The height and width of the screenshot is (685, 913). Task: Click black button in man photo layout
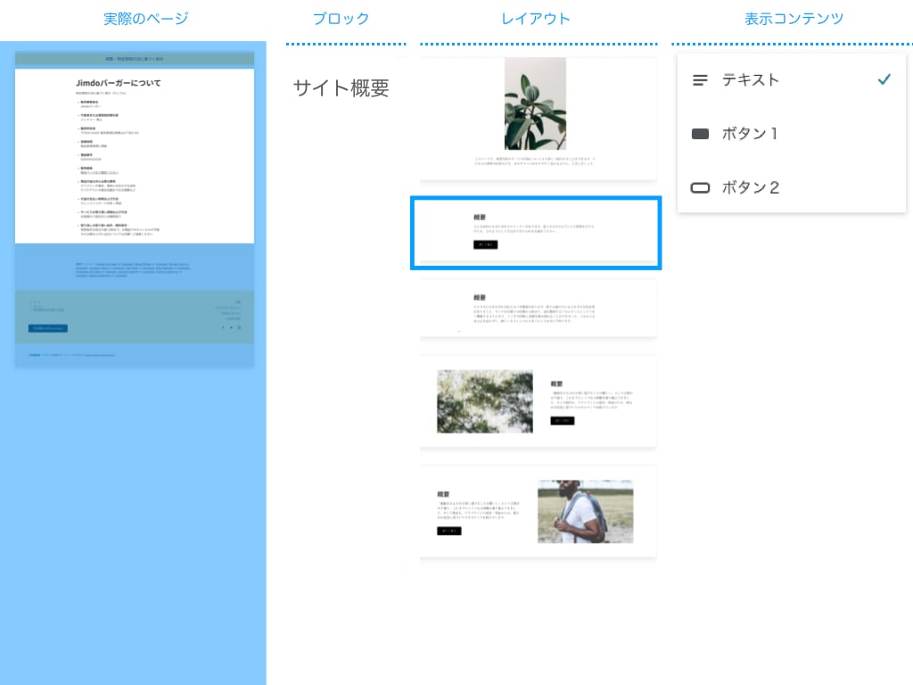point(449,531)
